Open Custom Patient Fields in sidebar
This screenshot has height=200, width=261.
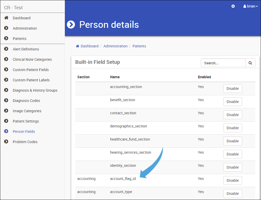click(31, 70)
